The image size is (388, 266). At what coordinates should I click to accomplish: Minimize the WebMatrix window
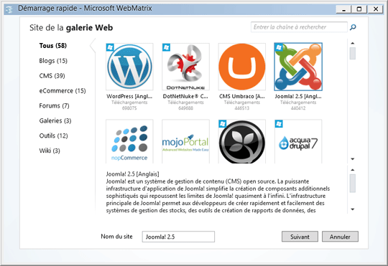[x=343, y=9]
